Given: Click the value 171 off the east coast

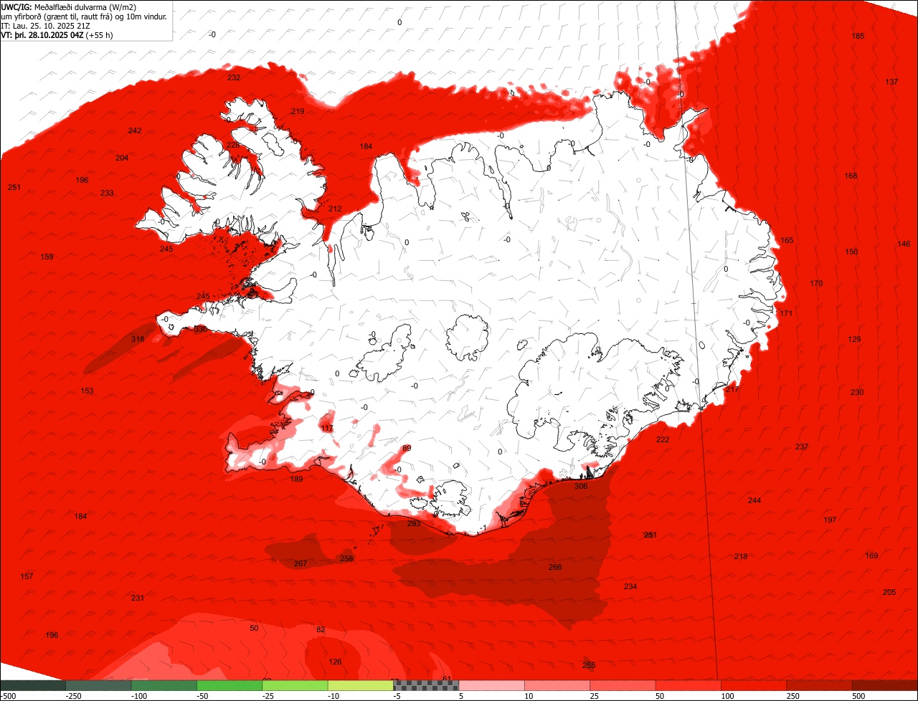Looking at the screenshot, I should coord(787,313).
